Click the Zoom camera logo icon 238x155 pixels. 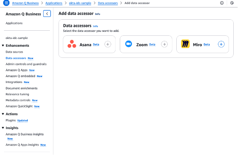(128, 44)
